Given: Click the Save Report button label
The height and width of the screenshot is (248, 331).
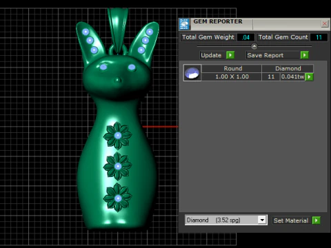Looking at the screenshot, I should pyautogui.click(x=265, y=55).
